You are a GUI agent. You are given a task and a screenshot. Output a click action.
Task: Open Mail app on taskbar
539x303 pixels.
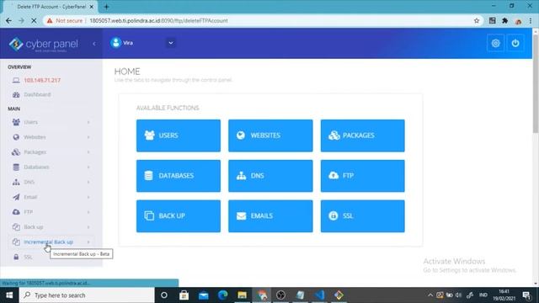coord(203,295)
